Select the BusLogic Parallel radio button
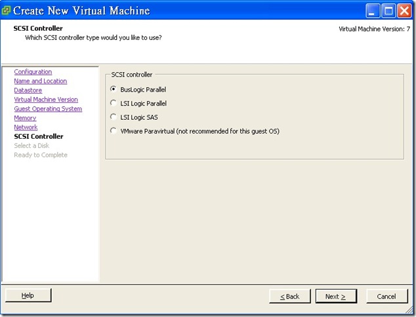 [114, 90]
